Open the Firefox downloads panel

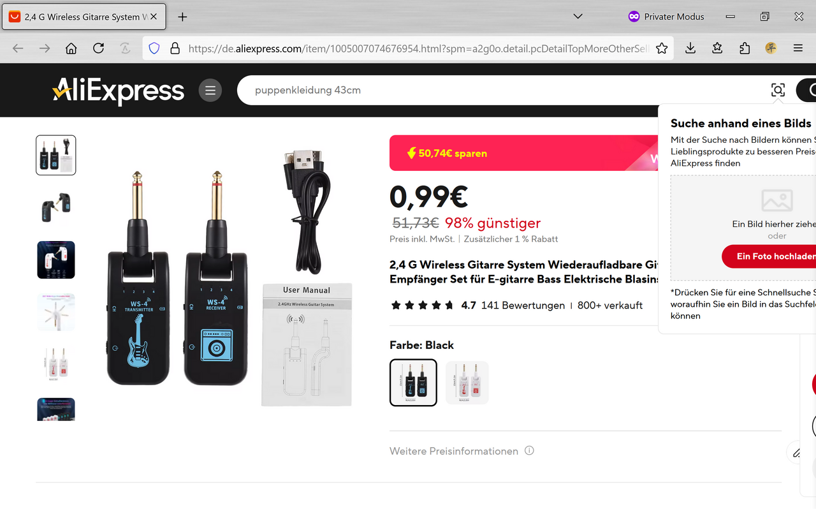tap(690, 48)
